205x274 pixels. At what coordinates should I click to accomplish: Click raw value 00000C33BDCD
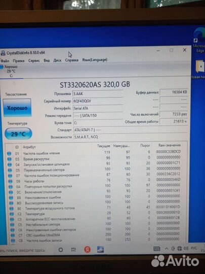[168, 152]
